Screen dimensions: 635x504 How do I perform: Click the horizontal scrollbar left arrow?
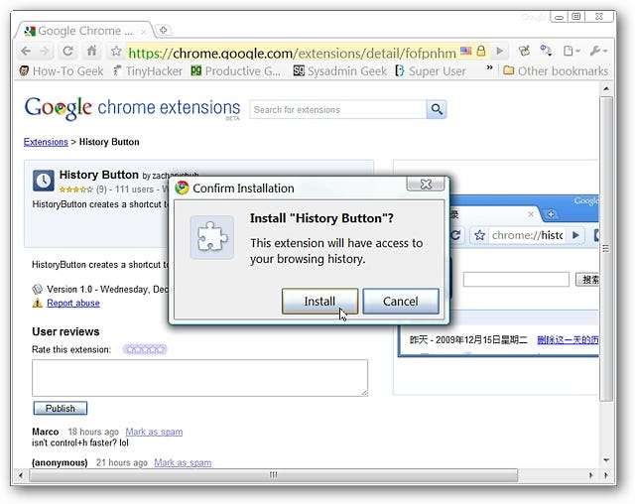coord(21,475)
